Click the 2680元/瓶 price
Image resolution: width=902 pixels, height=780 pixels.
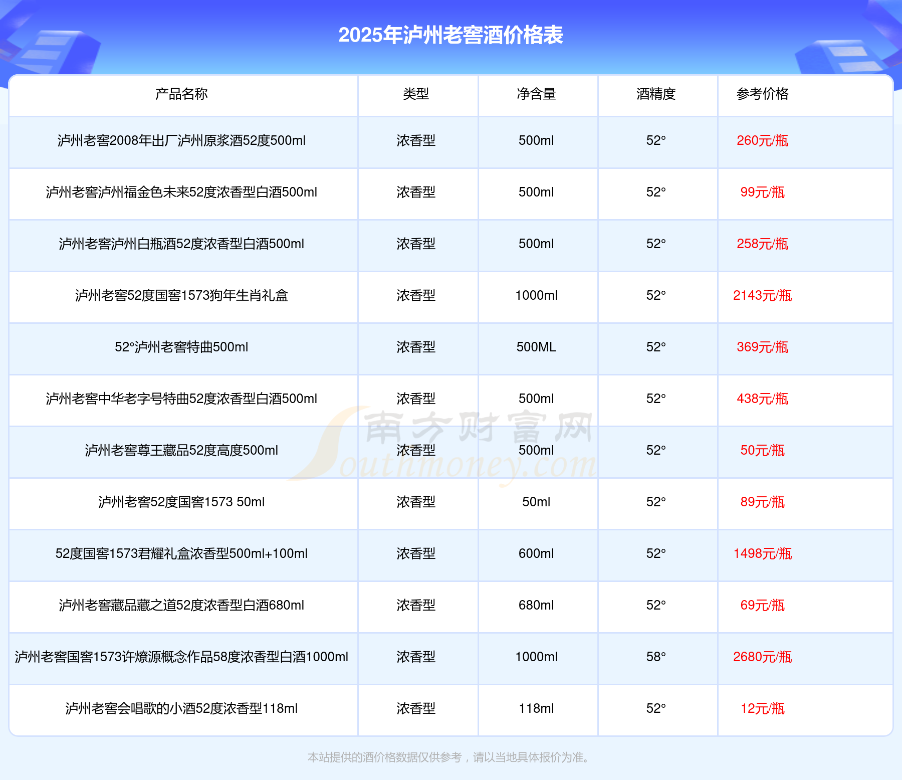point(763,657)
